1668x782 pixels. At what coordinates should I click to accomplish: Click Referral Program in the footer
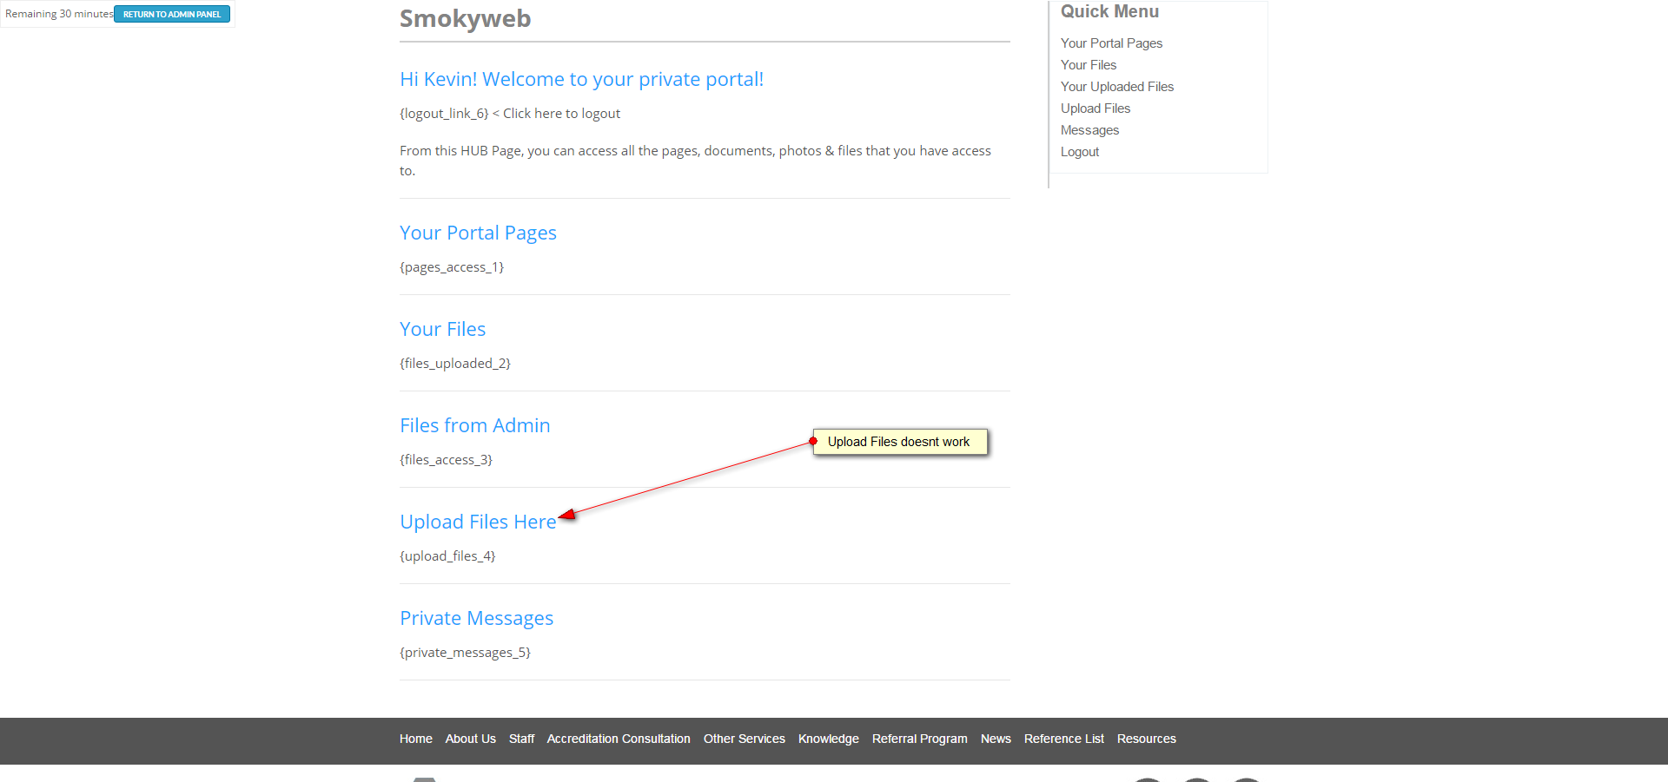919,739
